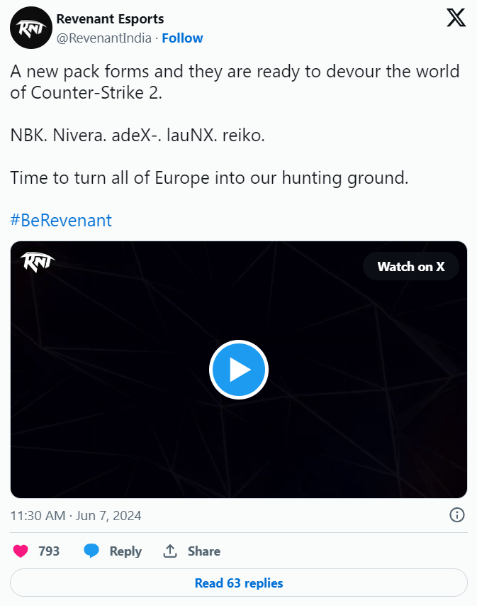This screenshot has width=477, height=606.
Task: Click the Revenant Esports profile avatar
Action: coord(29,29)
